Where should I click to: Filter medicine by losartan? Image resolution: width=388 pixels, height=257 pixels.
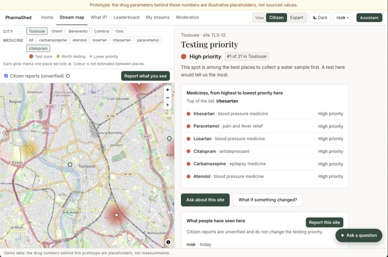[x=100, y=40]
